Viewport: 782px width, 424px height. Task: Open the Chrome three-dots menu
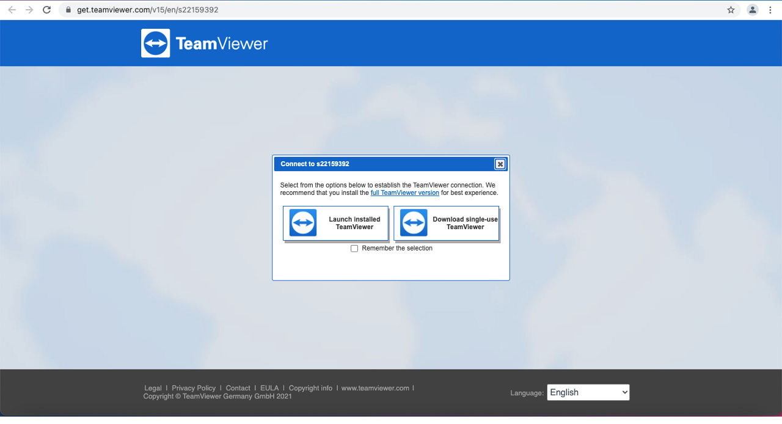(770, 10)
